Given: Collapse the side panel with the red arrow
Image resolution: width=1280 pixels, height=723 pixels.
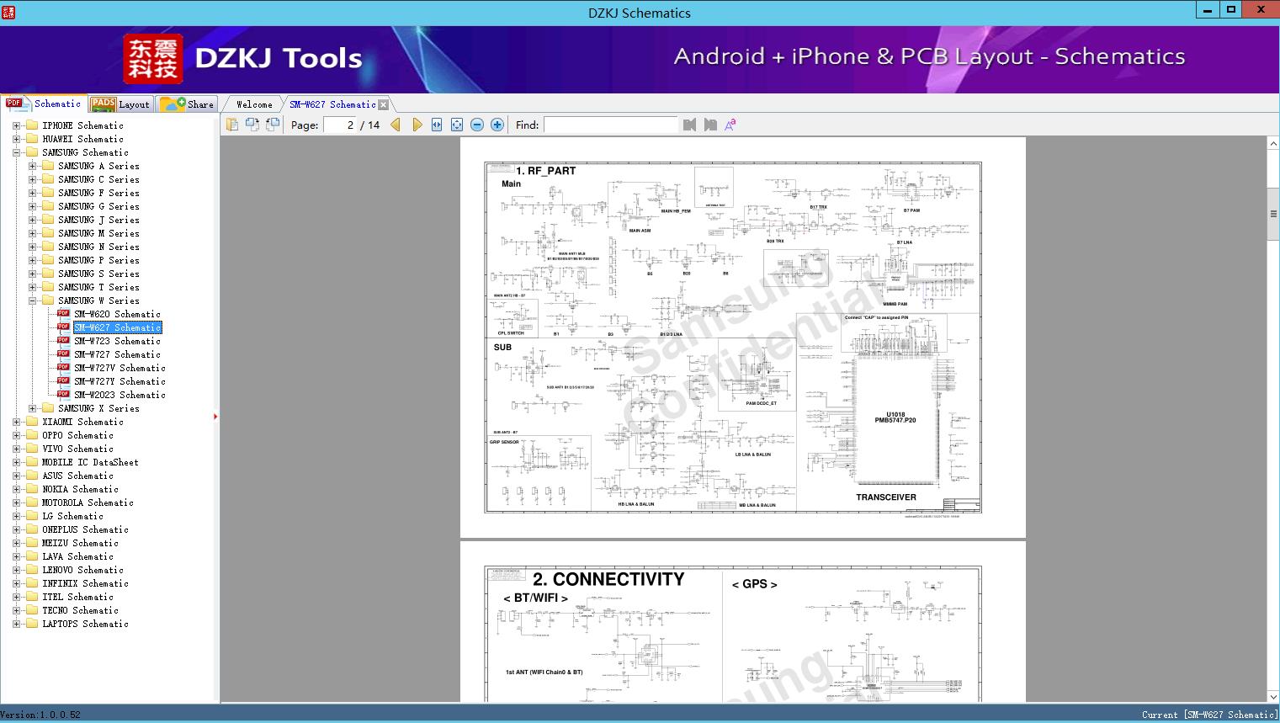Looking at the screenshot, I should pos(215,416).
